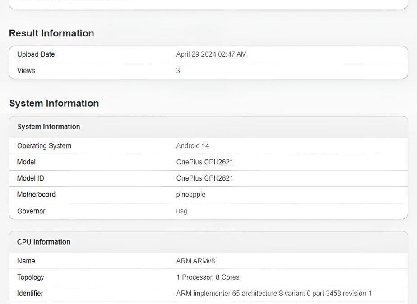This screenshot has height=304, width=417.
Task: Select the pineapple motherboard value
Action: pos(190,195)
